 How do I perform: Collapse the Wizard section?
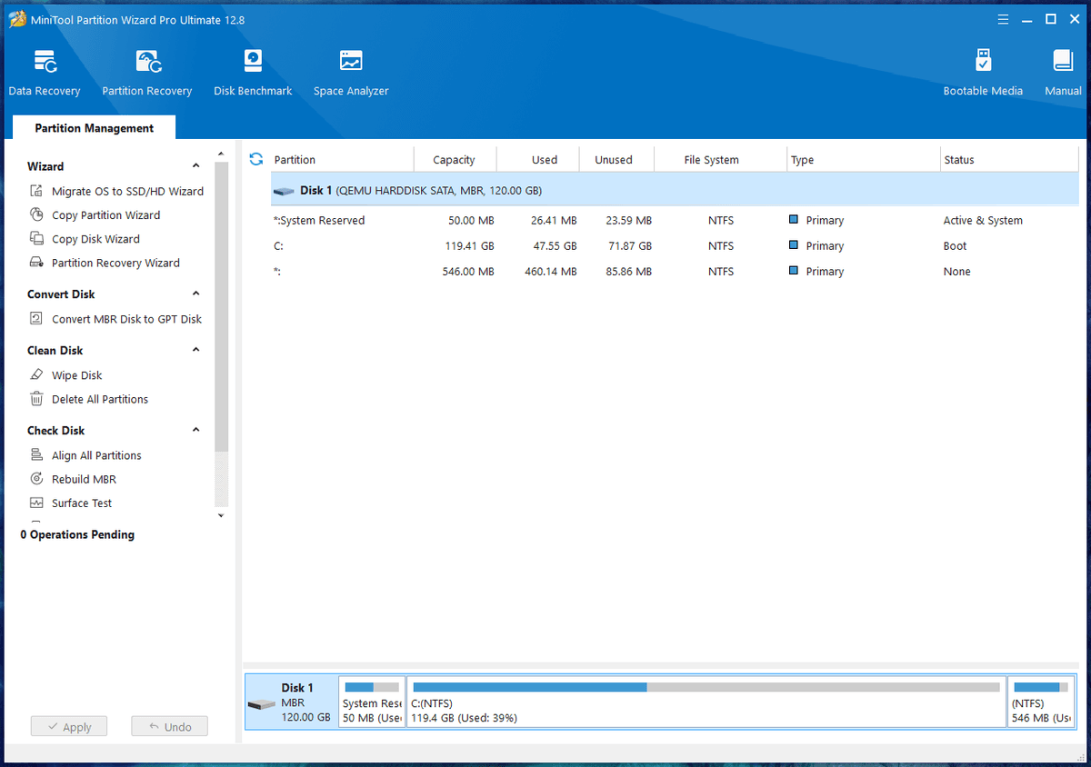pos(195,166)
